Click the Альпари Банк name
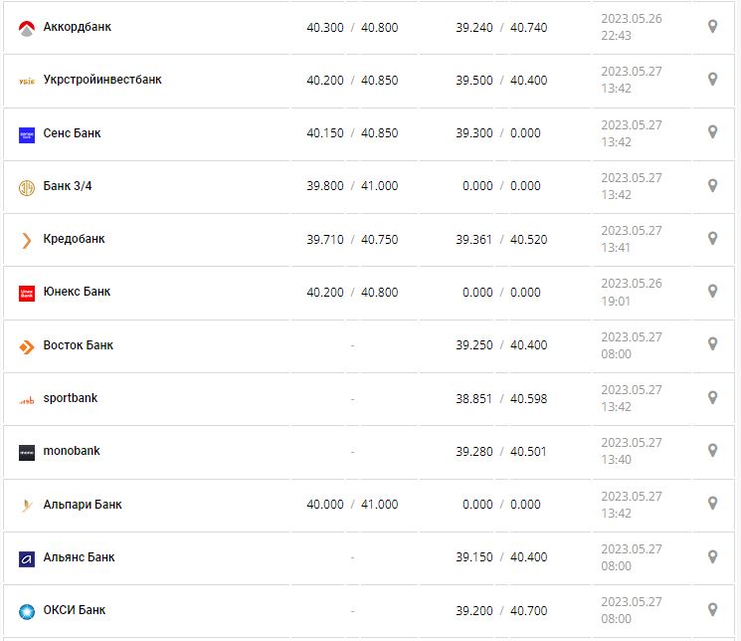This screenshot has width=741, height=641. pyautogui.click(x=83, y=505)
